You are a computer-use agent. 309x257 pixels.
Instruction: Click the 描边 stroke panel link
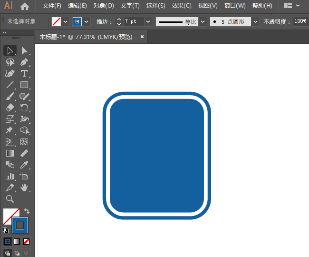[103, 22]
